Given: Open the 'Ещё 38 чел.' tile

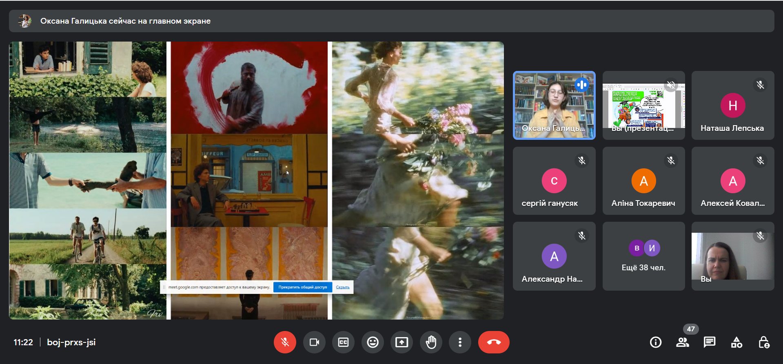Looking at the screenshot, I should click(x=643, y=256).
